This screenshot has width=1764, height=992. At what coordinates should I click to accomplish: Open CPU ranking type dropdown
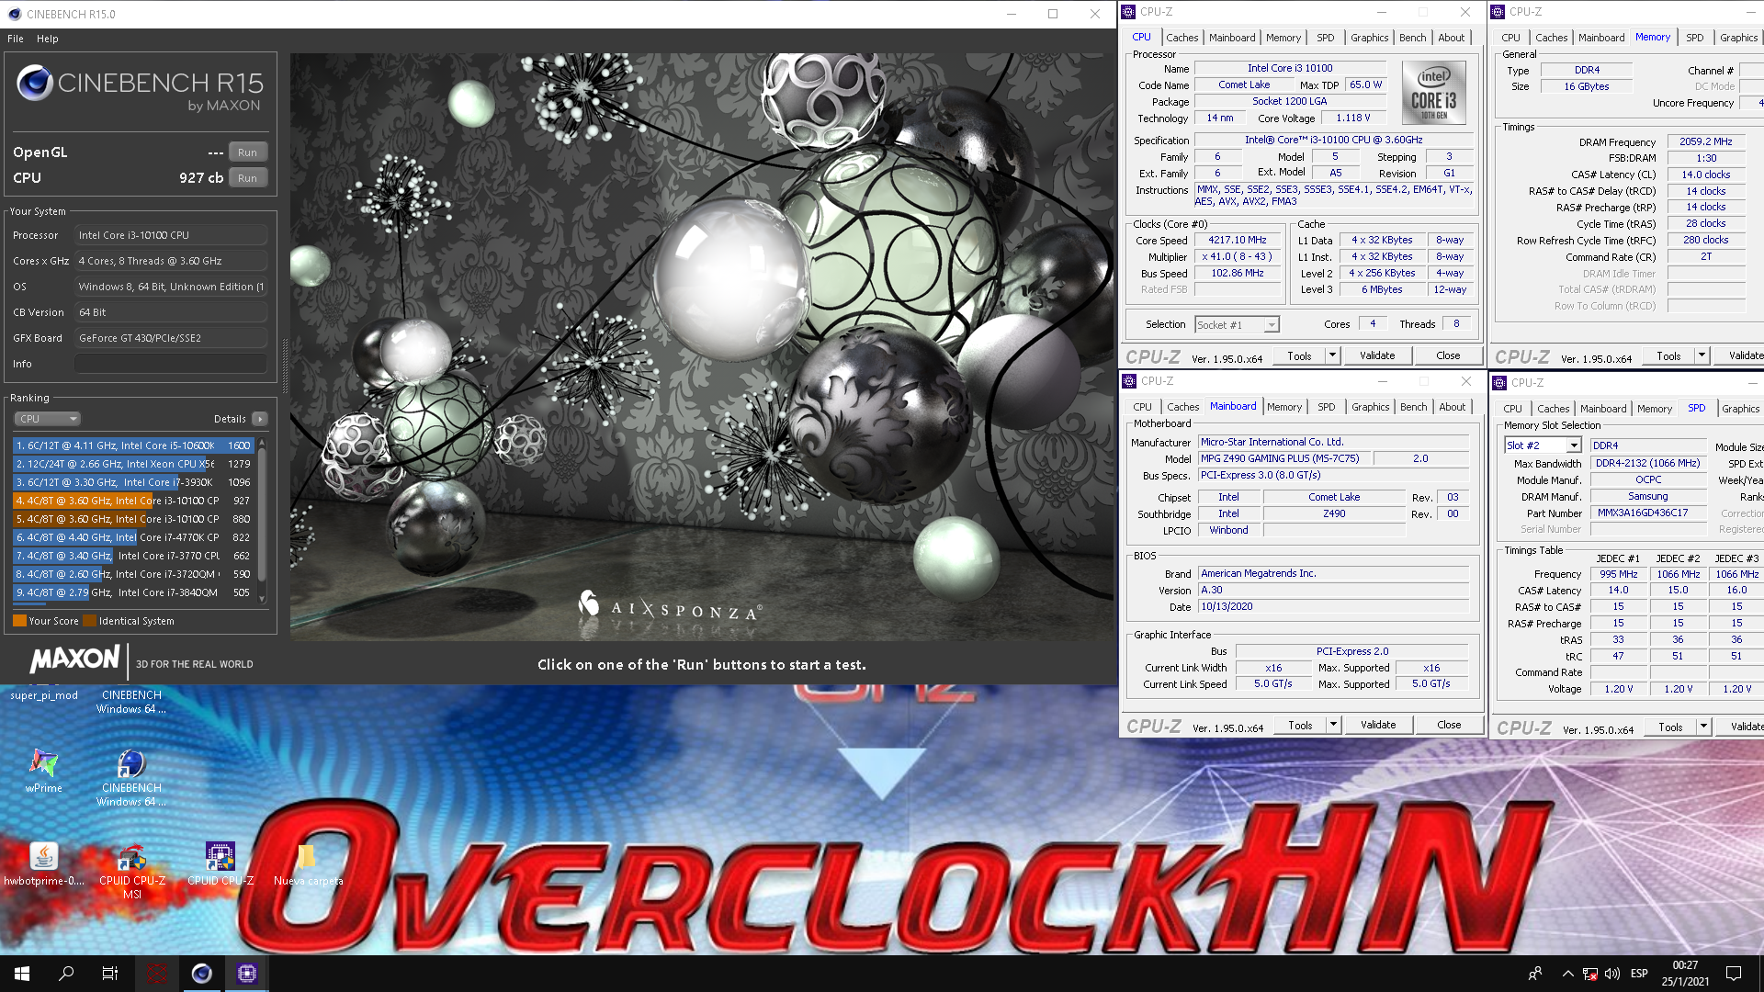(47, 419)
